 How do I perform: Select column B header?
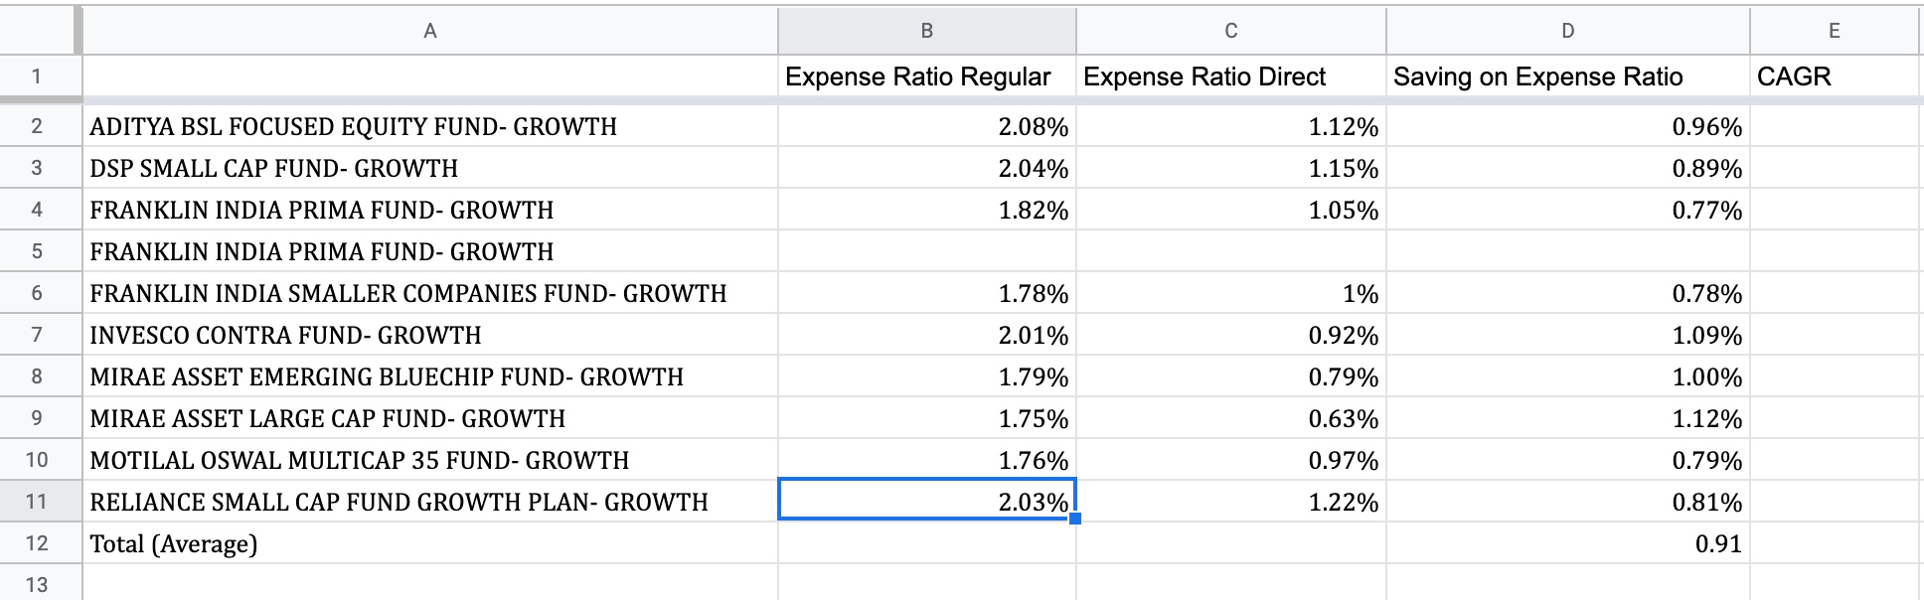coord(926,31)
